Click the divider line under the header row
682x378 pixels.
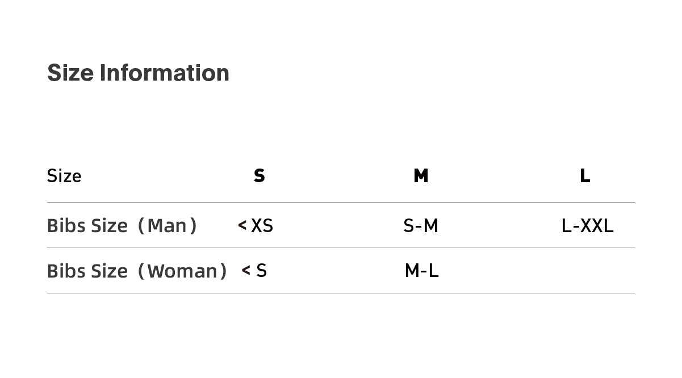tap(341, 202)
